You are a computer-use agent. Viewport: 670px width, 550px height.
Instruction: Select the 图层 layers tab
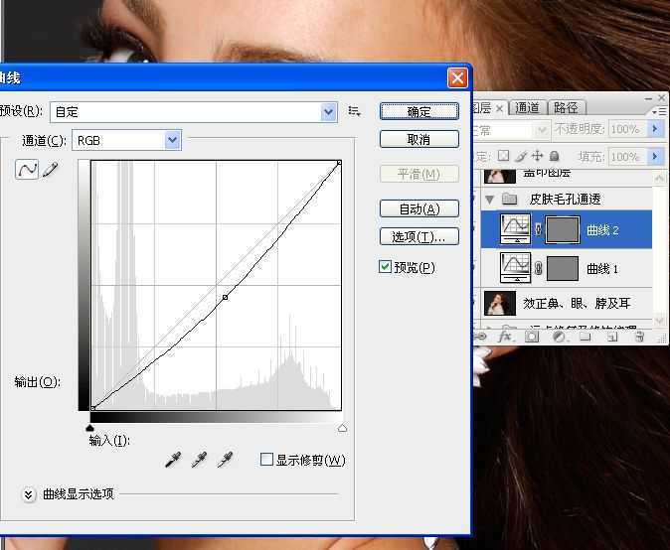click(489, 108)
